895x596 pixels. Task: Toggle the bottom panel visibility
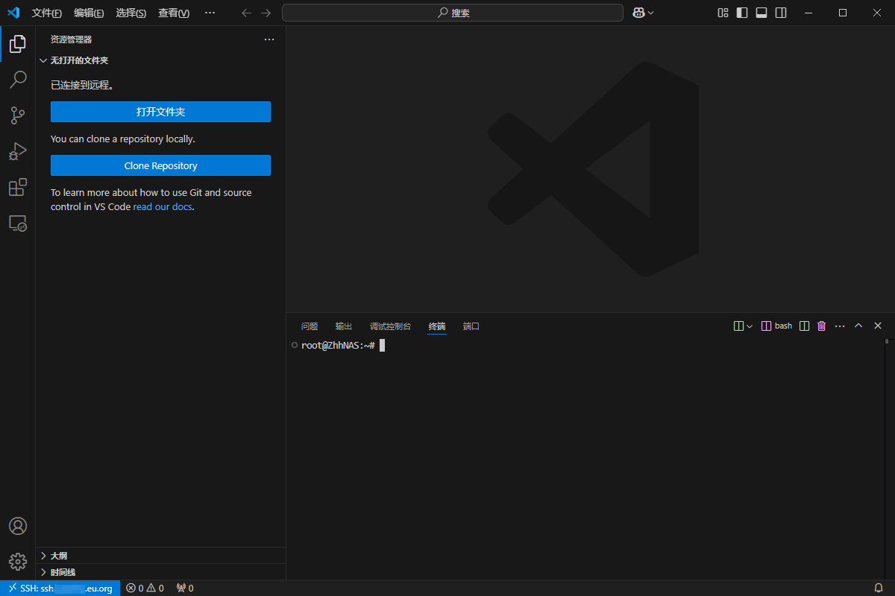tap(761, 13)
